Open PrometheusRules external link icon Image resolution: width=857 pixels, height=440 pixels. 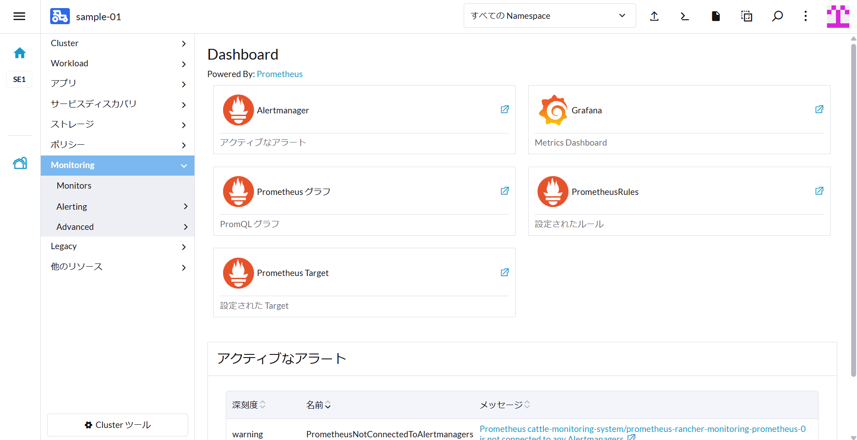819,191
